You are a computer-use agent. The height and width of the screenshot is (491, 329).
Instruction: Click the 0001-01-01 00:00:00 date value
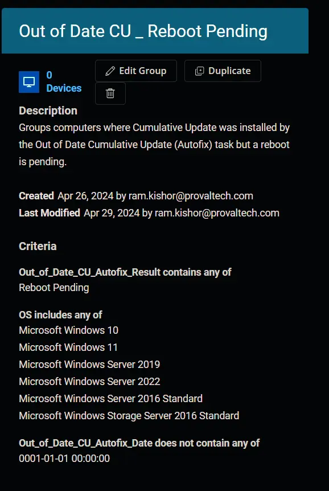pyautogui.click(x=64, y=459)
